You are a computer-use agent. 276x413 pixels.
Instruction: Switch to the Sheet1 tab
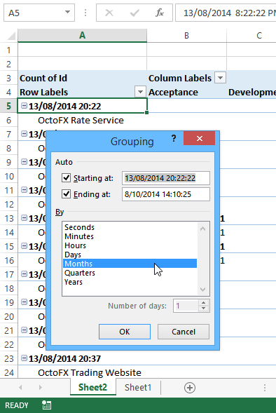(x=138, y=388)
